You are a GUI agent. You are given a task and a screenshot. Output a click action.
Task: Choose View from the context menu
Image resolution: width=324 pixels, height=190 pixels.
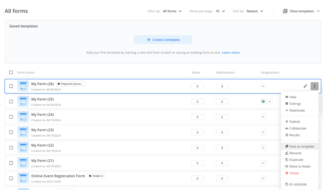(x=300, y=97)
